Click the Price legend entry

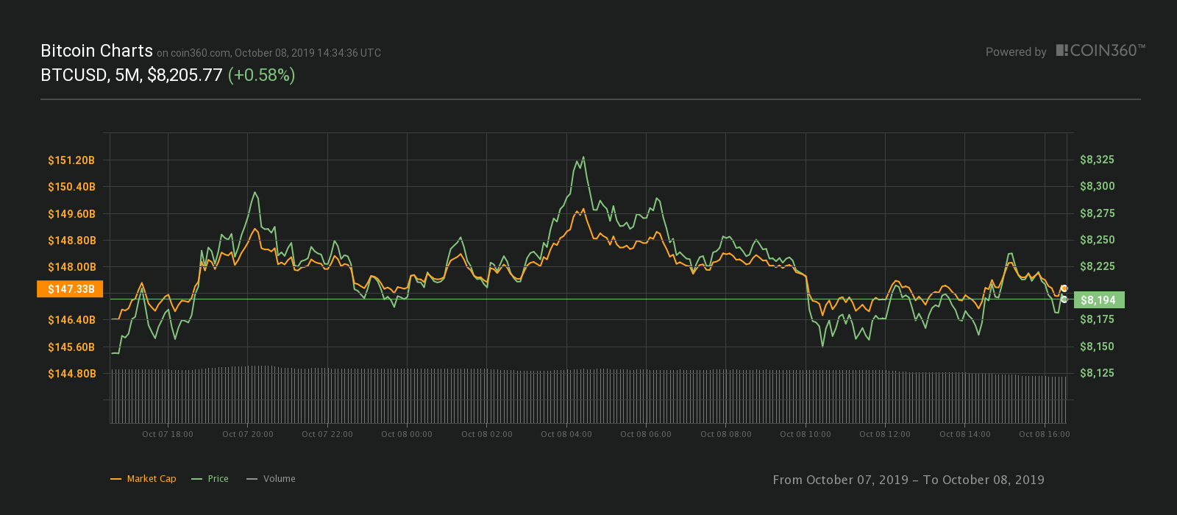coord(210,479)
